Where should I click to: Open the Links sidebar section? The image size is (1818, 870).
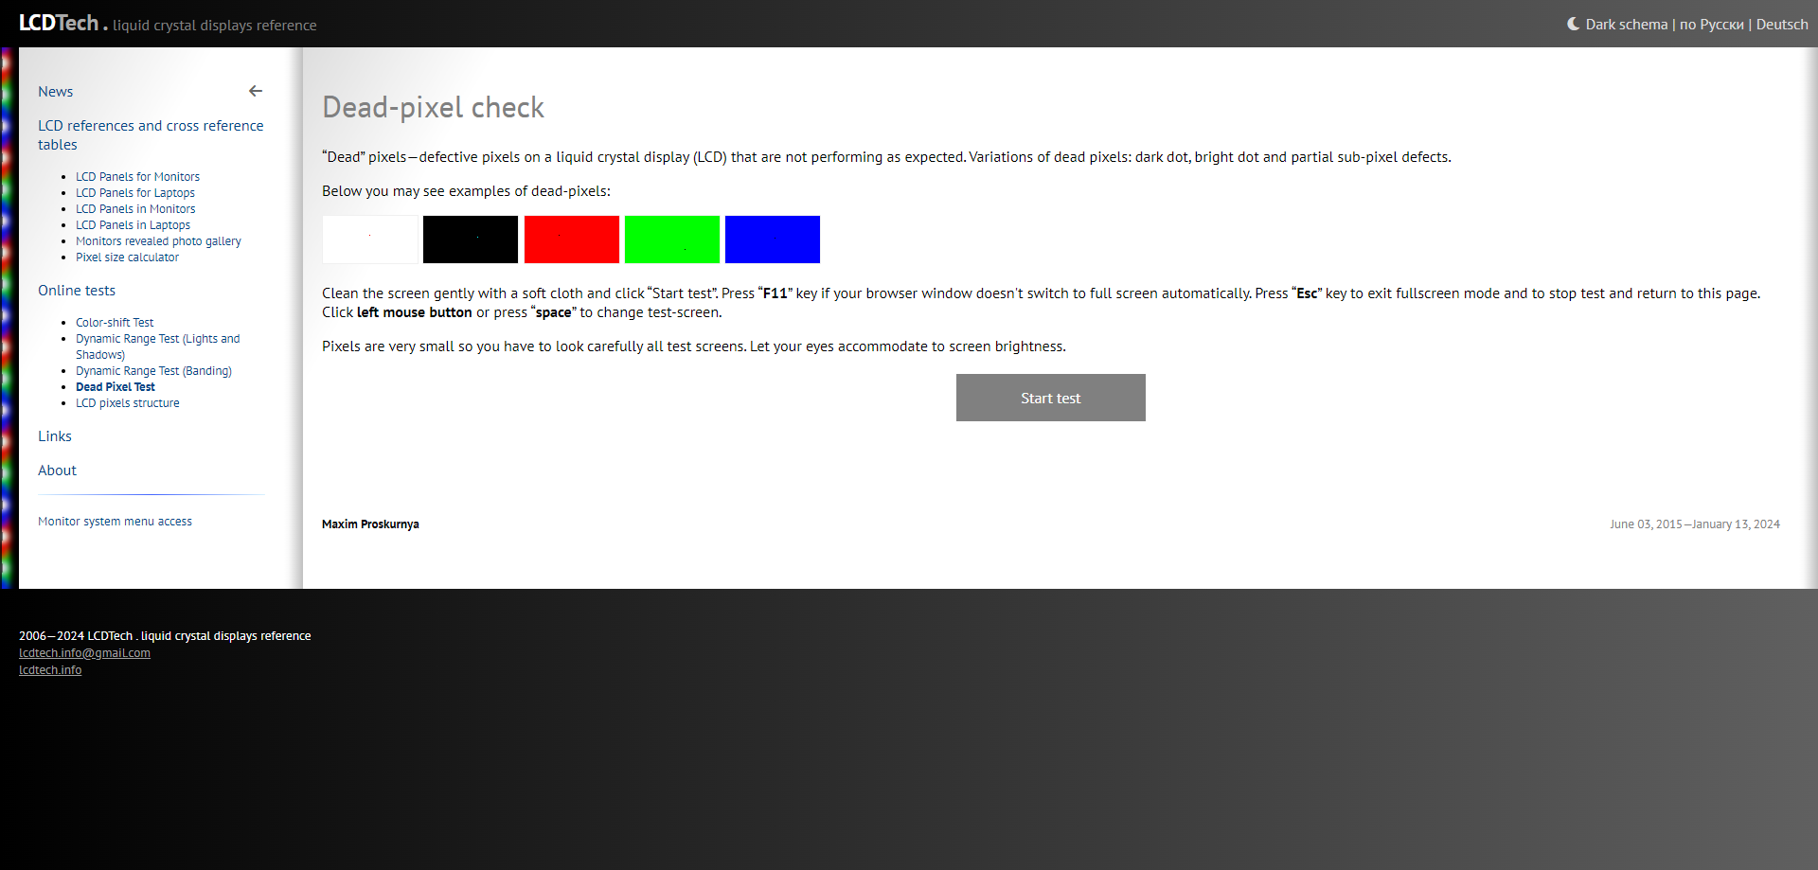point(55,436)
